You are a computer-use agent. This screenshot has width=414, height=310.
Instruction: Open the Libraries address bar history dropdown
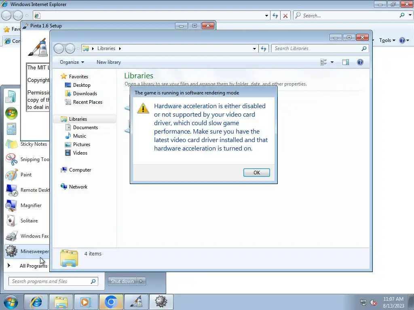point(254,48)
